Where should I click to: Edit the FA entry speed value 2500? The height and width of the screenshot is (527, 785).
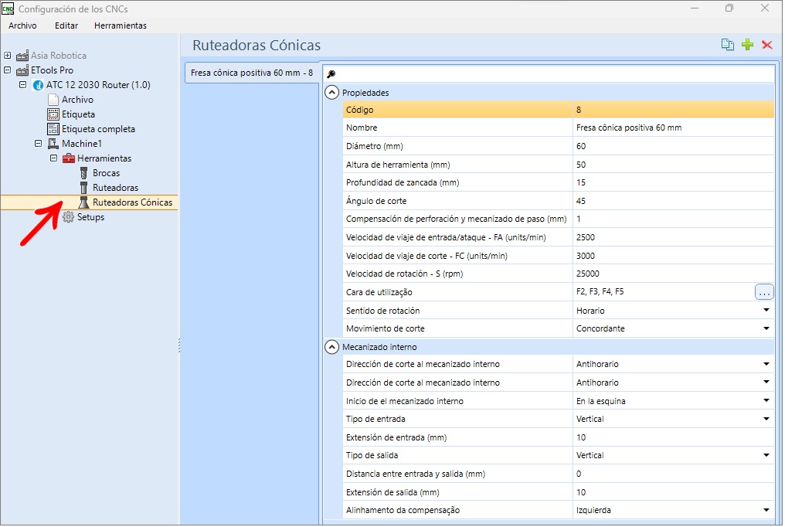[674, 237]
